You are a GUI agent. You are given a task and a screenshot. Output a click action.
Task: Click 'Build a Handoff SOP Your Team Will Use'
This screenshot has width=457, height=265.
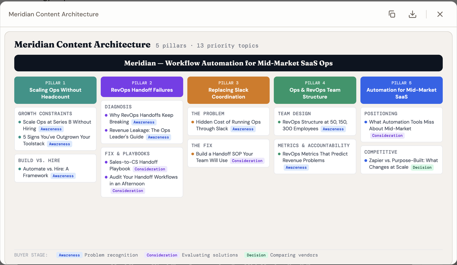coord(224,157)
